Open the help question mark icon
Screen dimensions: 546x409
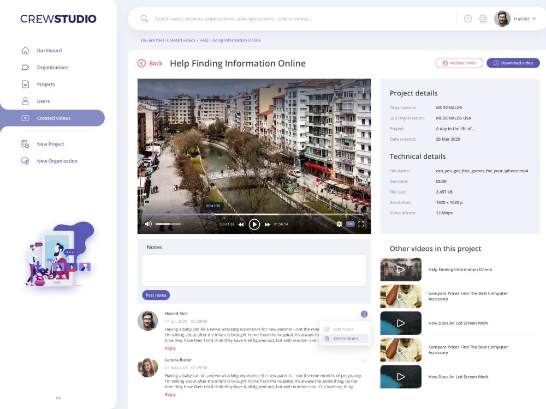pos(468,19)
